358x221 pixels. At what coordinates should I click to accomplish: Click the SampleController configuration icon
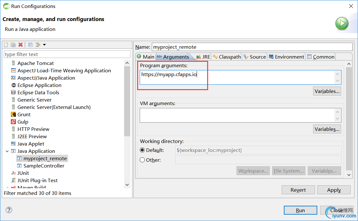point(19,166)
